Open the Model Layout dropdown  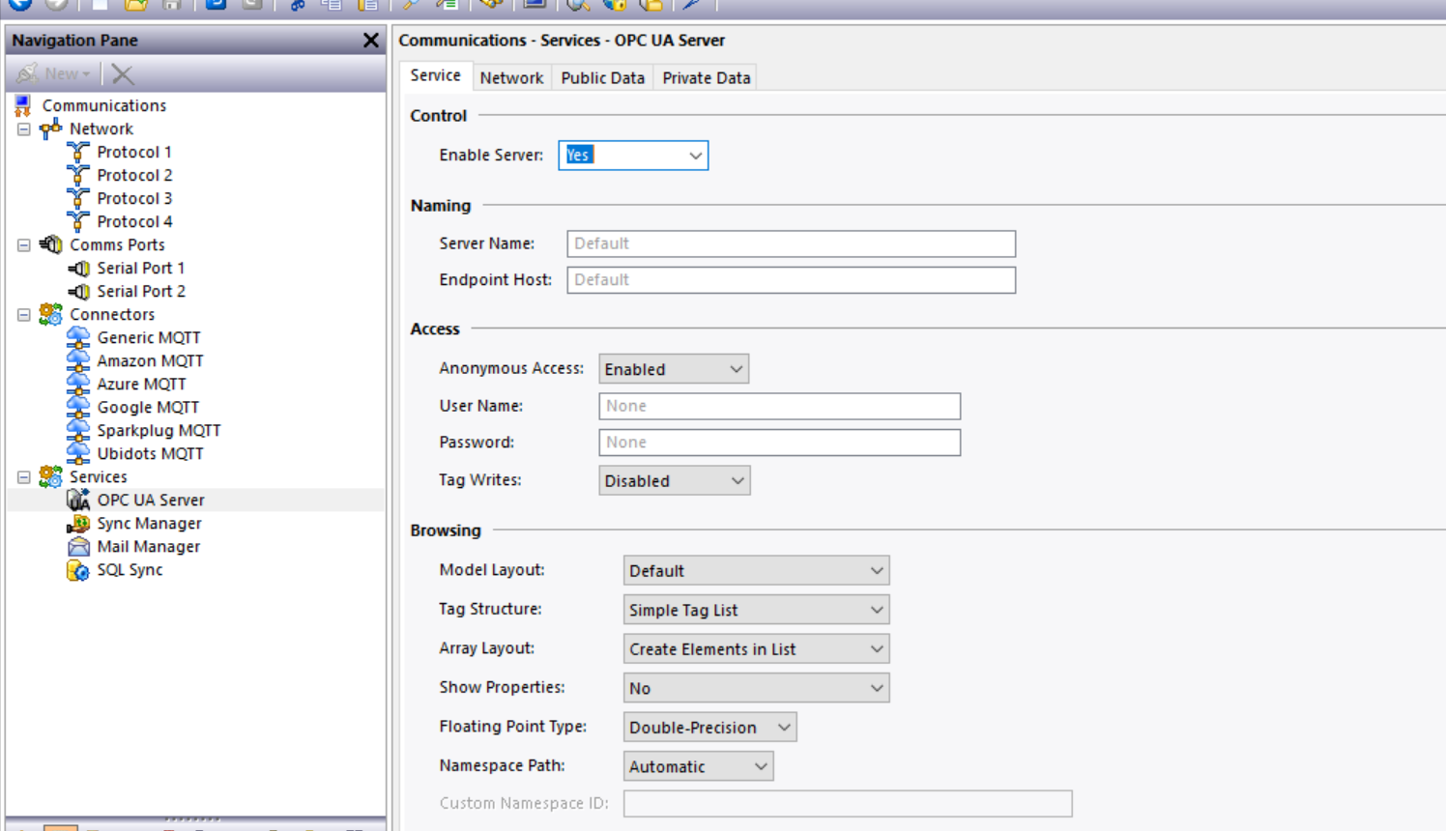[x=756, y=571]
